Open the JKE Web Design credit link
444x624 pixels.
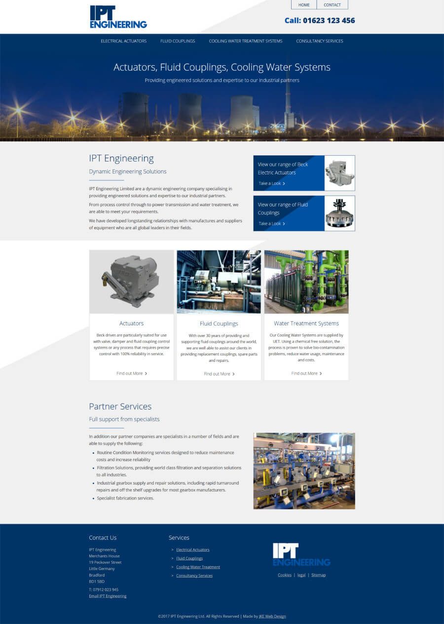coord(272,616)
